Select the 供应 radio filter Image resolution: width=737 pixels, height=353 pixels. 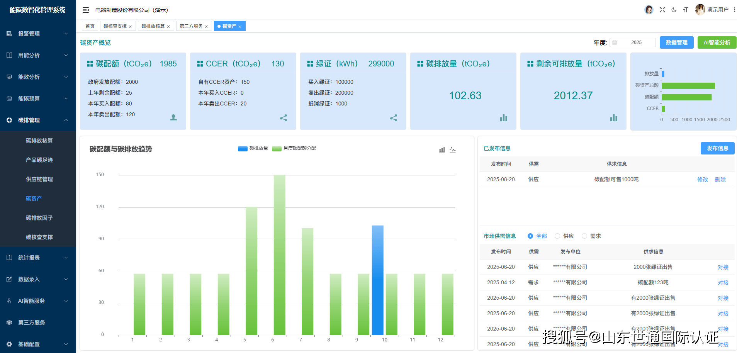[x=557, y=236]
